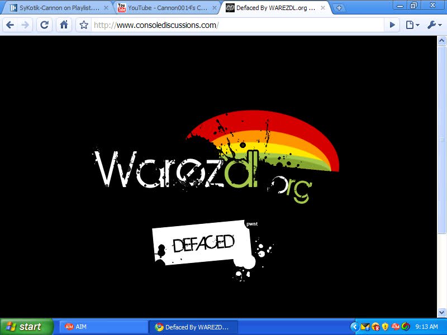
Task: Click the forward navigation arrow
Action: pyautogui.click(x=25, y=25)
